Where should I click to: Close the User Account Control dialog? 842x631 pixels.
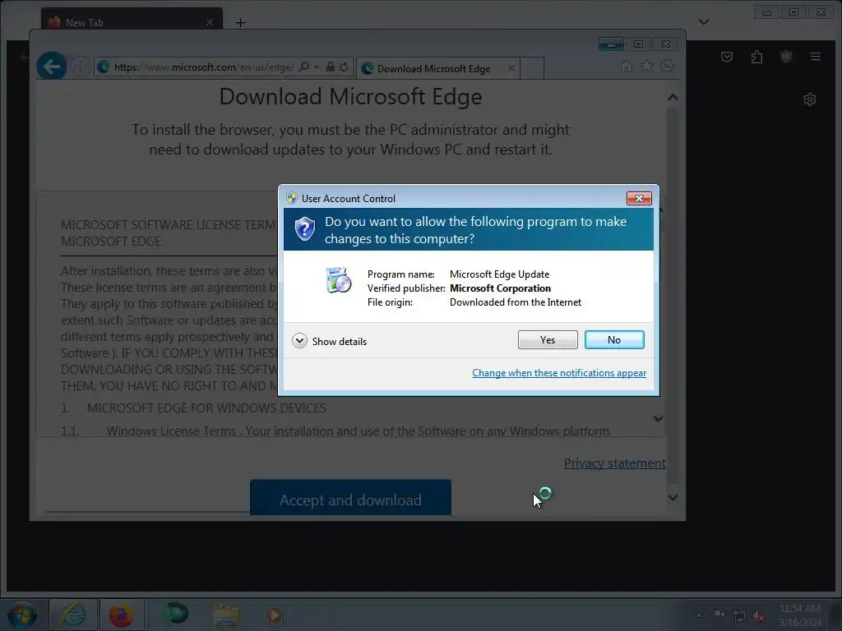(639, 198)
